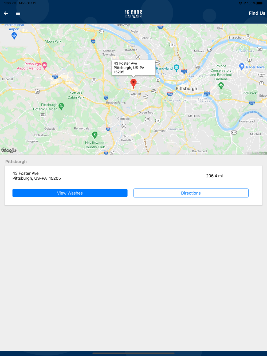Select the Trader Joe's shopping cart icon

[x=242, y=66]
